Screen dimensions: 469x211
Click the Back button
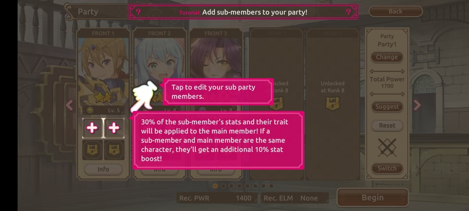click(x=396, y=11)
